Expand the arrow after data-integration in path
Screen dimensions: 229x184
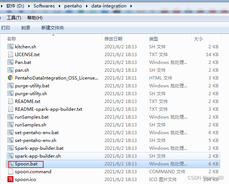[x=131, y=6]
